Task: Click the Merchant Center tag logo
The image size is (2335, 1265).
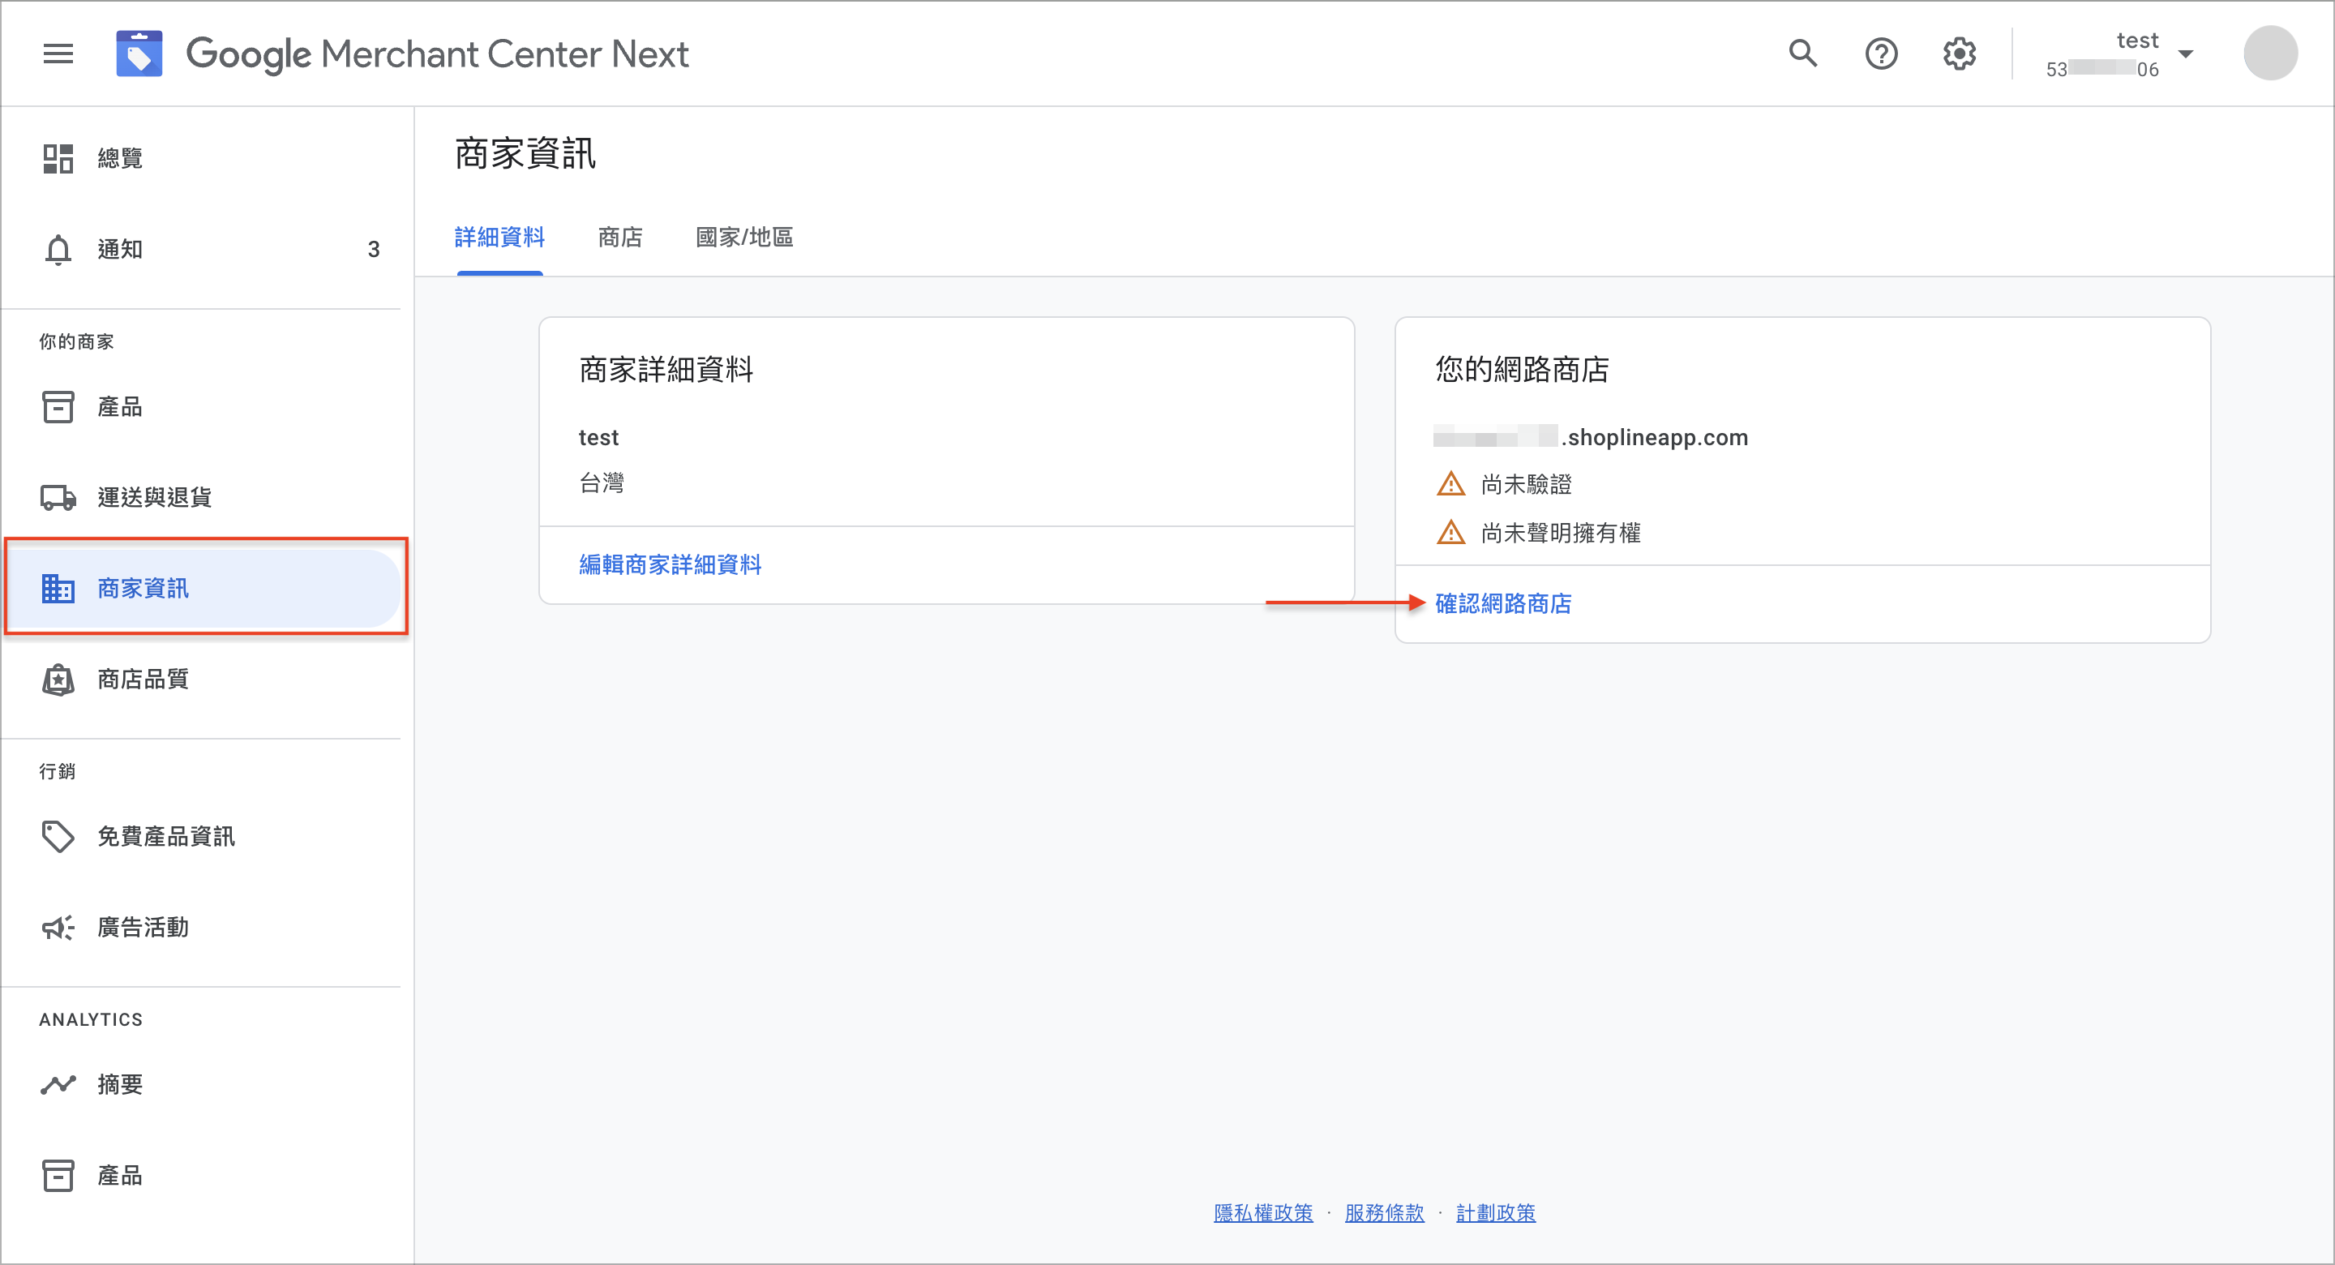Action: [139, 54]
